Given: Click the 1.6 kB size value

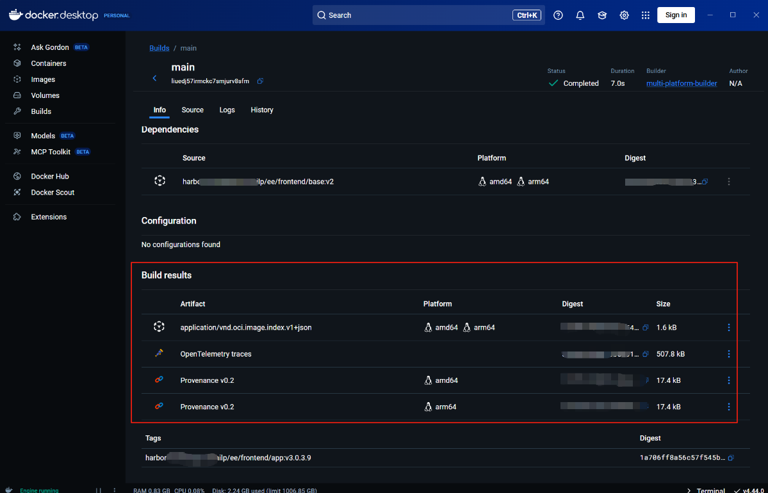Looking at the screenshot, I should pyautogui.click(x=666, y=328).
